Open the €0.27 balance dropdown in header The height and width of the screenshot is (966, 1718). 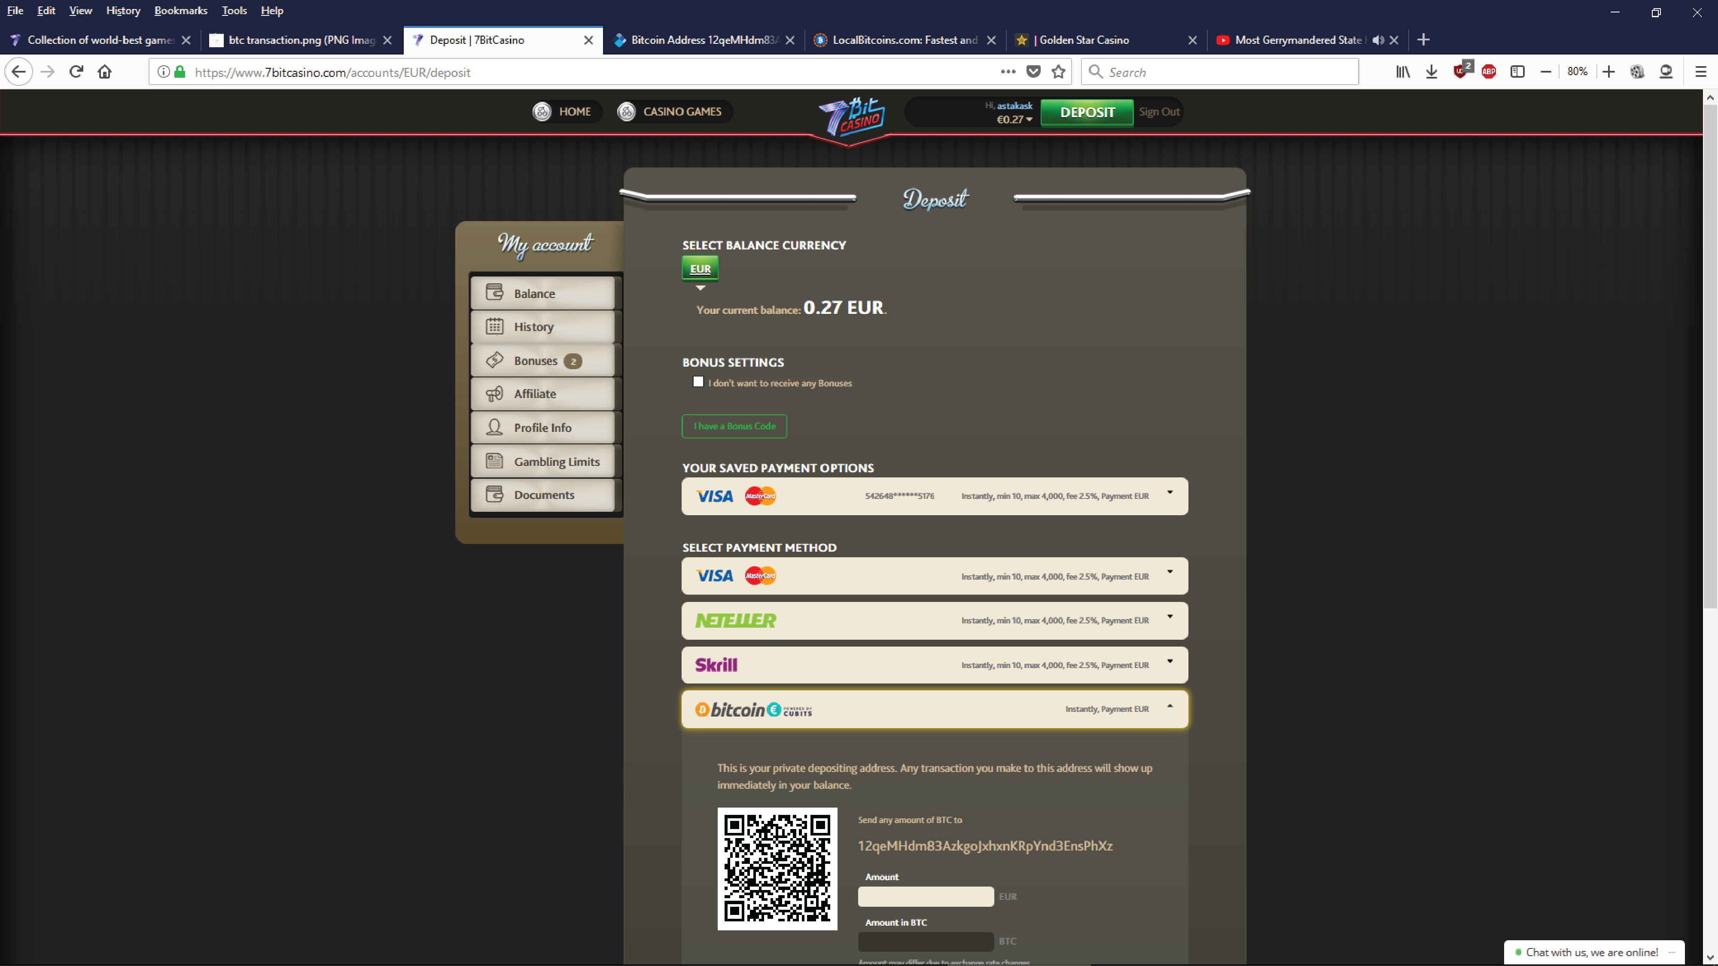(x=1014, y=120)
